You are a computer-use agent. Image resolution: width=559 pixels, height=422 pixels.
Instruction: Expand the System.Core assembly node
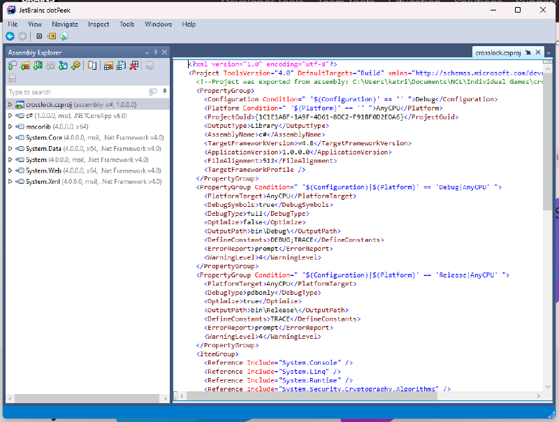(10, 138)
